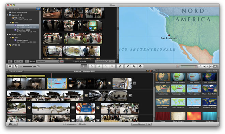Collapse the Macintosh HD tree item
This screenshot has height=134, width=225.
(x=7, y=15)
